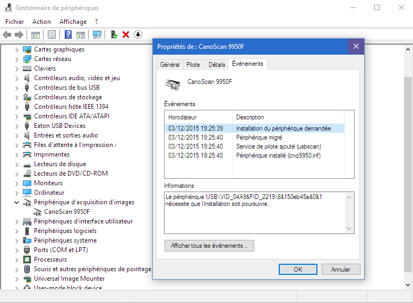Screen dimensions: 413x303
Task: Open the Fichier menu
Action: pyautogui.click(x=14, y=22)
